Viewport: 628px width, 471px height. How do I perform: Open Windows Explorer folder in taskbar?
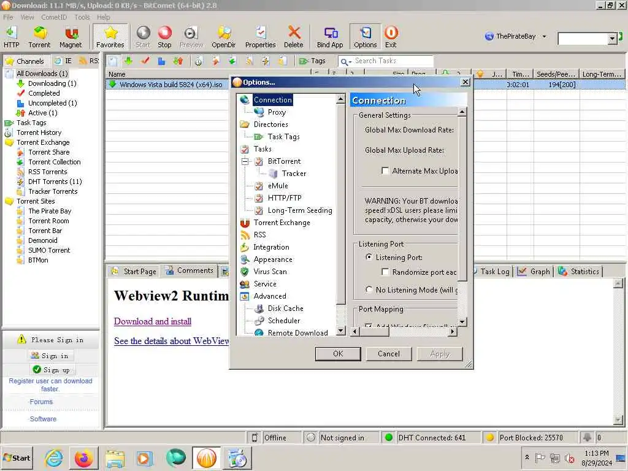115,458
